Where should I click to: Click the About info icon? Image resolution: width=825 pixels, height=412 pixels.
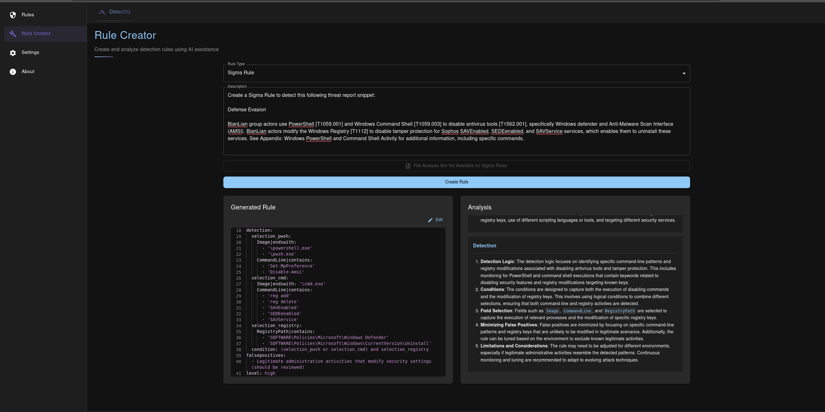[x=13, y=72]
